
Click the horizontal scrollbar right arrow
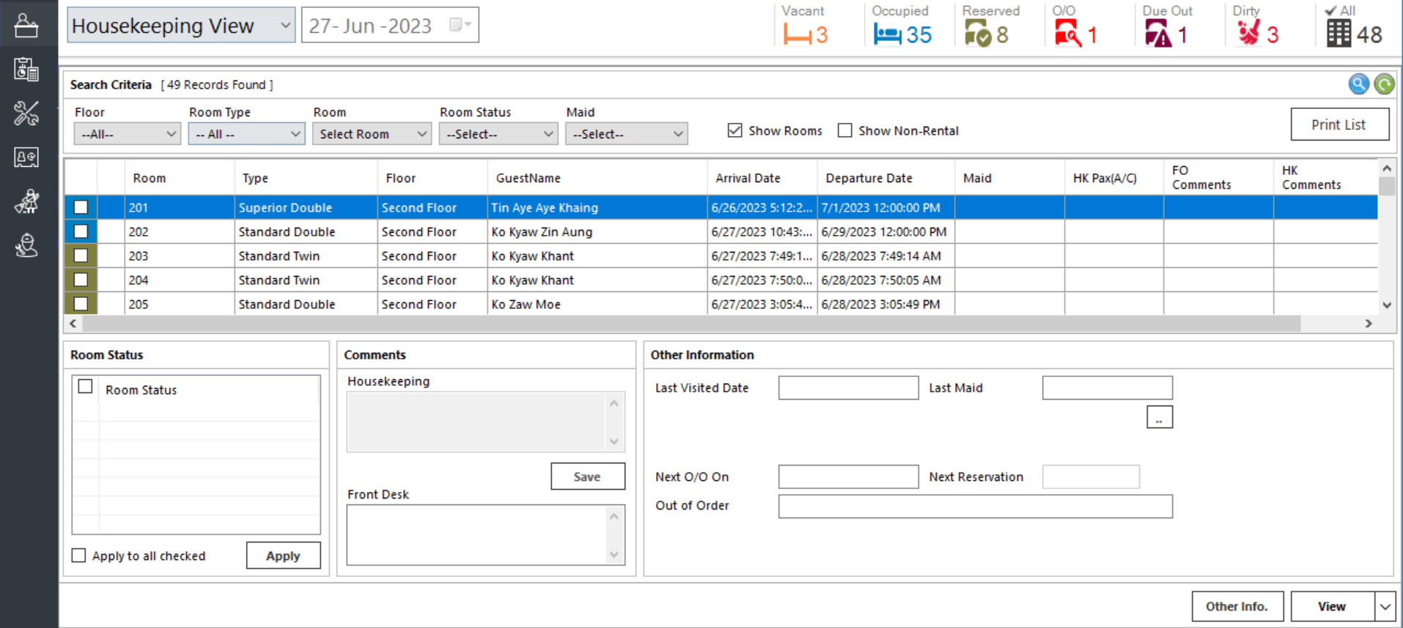1368,324
